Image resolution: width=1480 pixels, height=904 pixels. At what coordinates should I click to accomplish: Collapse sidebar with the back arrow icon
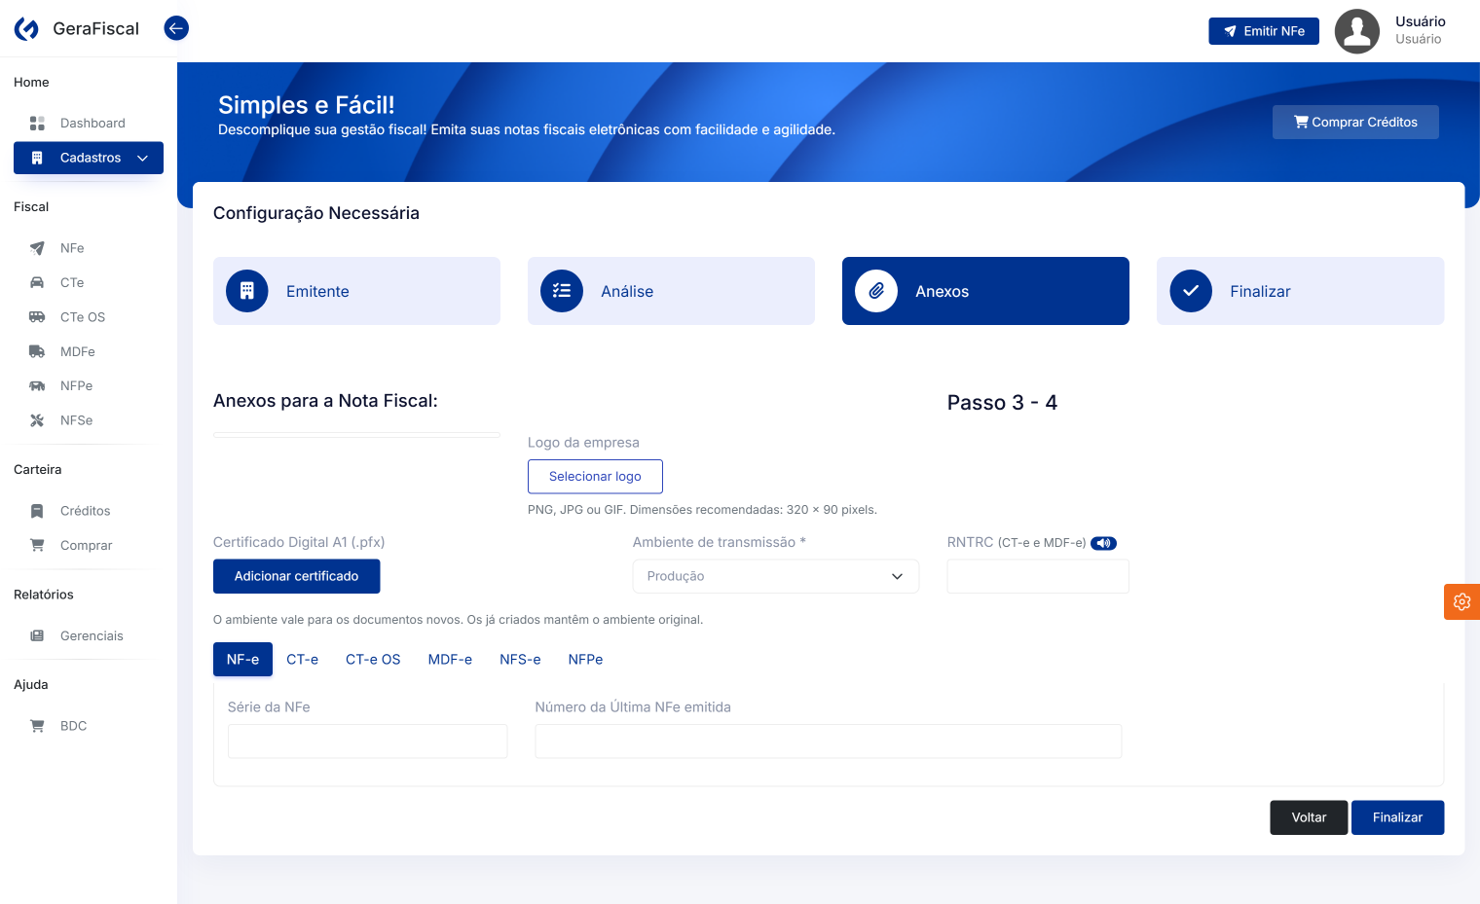point(176,28)
